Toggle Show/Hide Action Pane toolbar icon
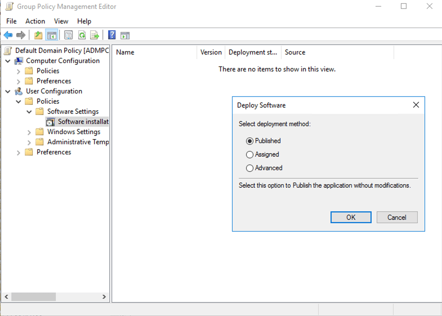The width and height of the screenshot is (442, 316). coord(125,36)
